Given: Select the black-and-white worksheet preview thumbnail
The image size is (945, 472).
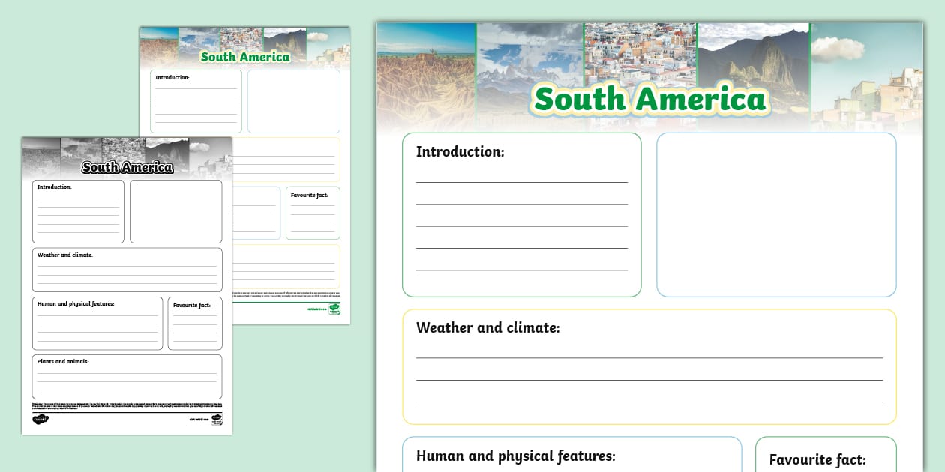Looking at the screenshot, I should 127,285.
